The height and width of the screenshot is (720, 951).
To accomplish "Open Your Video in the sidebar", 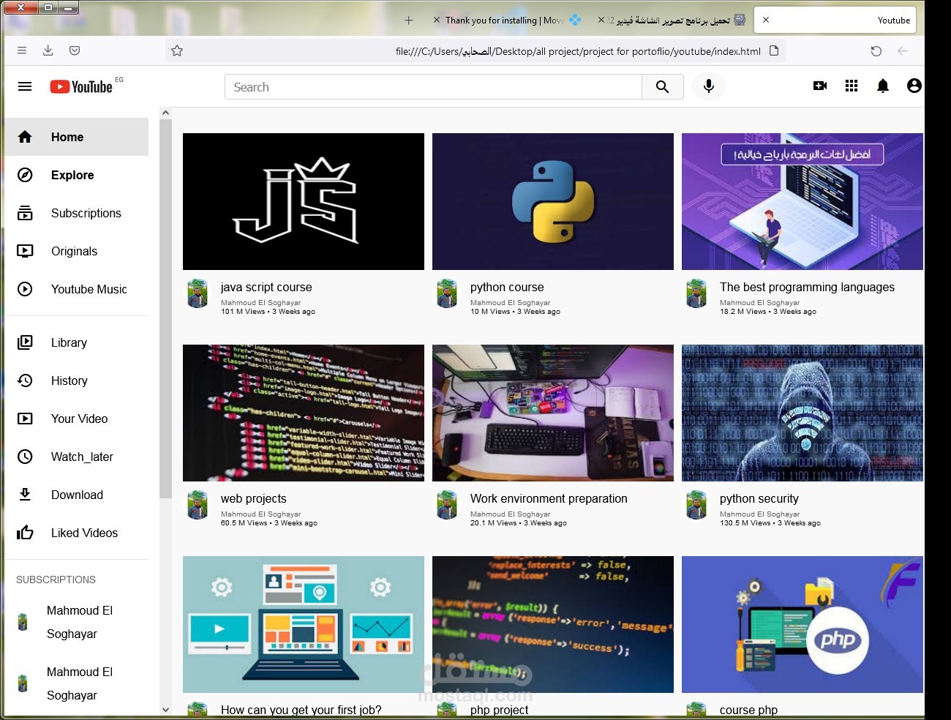I will click(76, 419).
